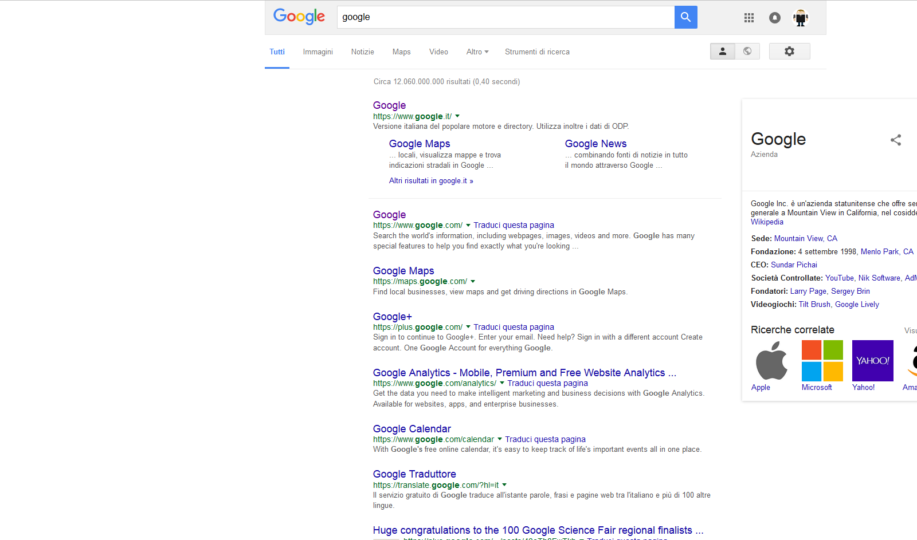Select the Tutti tab
Screen dimensions: 917x540
pos(277,52)
